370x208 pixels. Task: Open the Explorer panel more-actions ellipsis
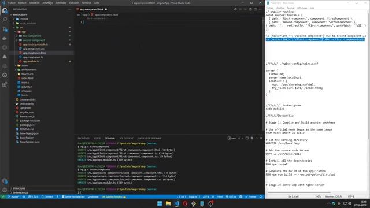tap(69, 9)
